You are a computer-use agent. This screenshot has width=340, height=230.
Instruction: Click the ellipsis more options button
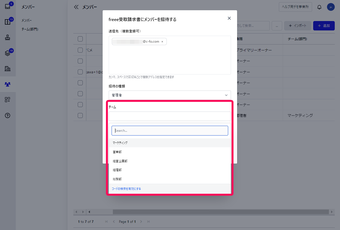[277, 26]
